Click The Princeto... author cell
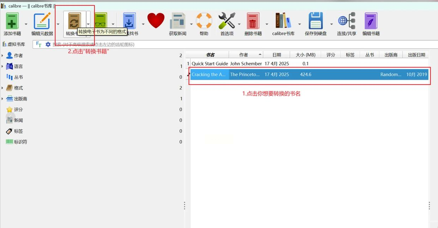This screenshot has width=438, height=228. (x=245, y=74)
